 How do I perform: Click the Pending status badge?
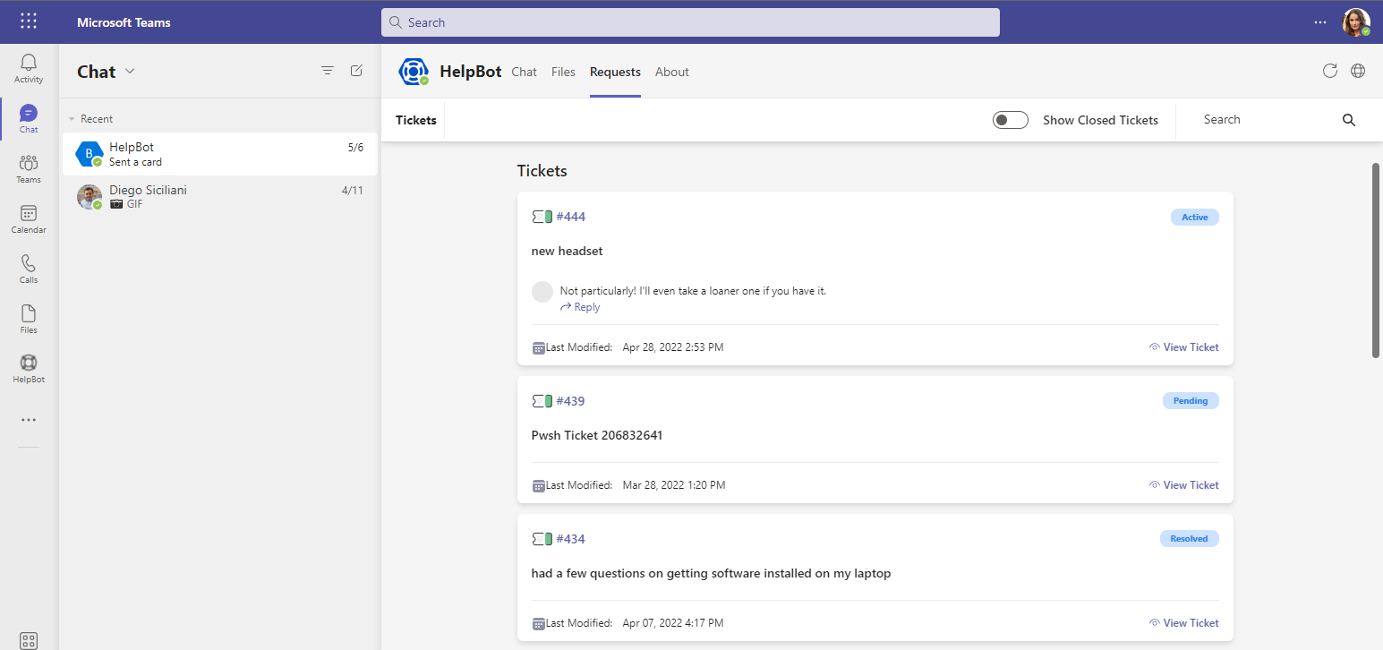1191,401
